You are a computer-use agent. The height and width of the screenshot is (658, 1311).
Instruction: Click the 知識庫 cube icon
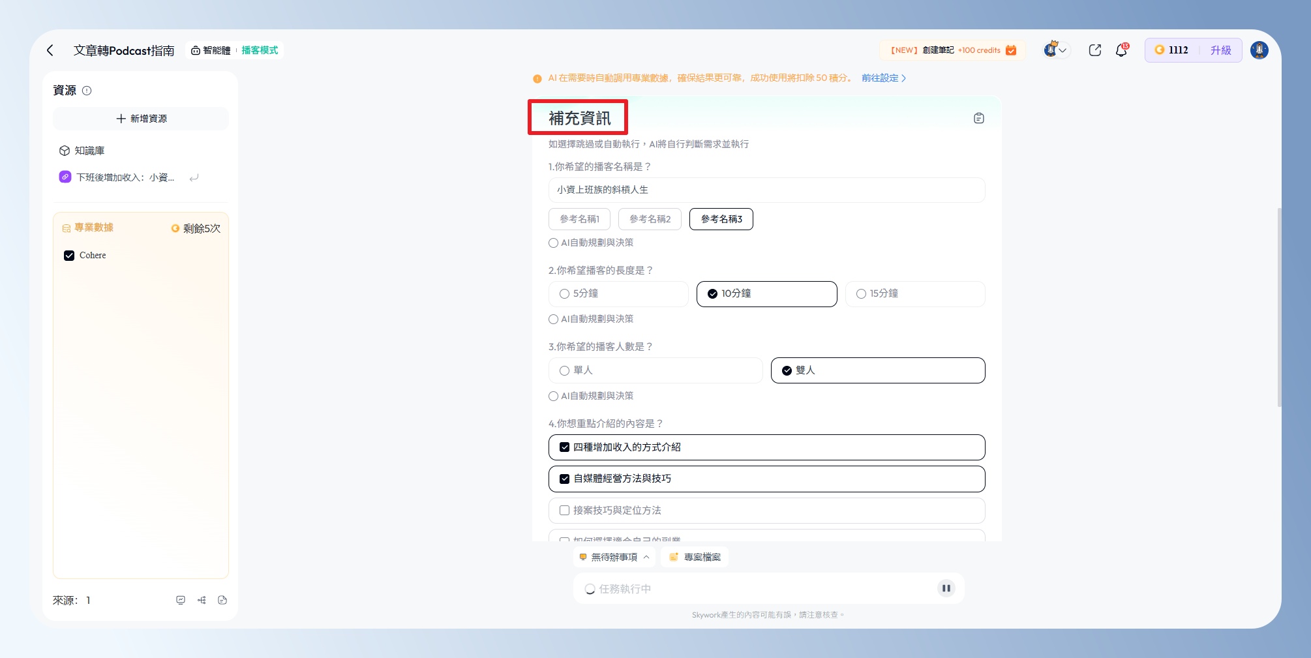[65, 151]
